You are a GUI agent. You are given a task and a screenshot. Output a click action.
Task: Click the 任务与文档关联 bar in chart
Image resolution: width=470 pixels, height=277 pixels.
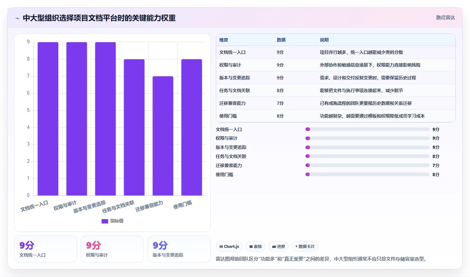pos(134,127)
